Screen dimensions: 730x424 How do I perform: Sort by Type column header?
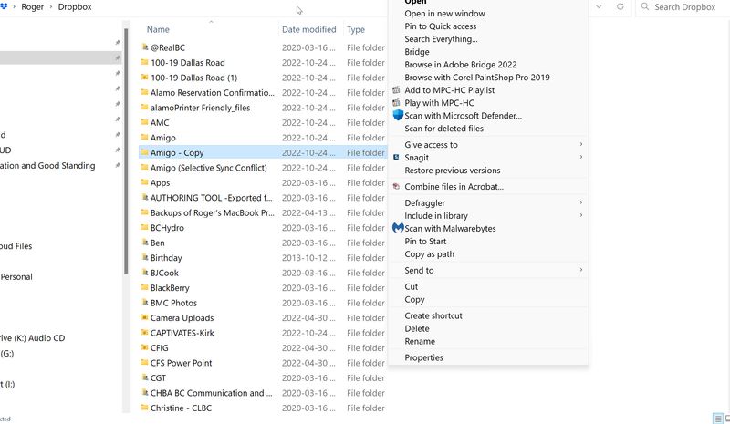pyautogui.click(x=356, y=30)
